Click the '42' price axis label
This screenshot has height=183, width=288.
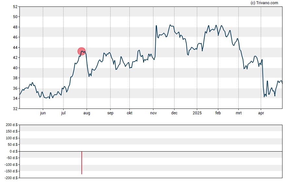pos(15,58)
